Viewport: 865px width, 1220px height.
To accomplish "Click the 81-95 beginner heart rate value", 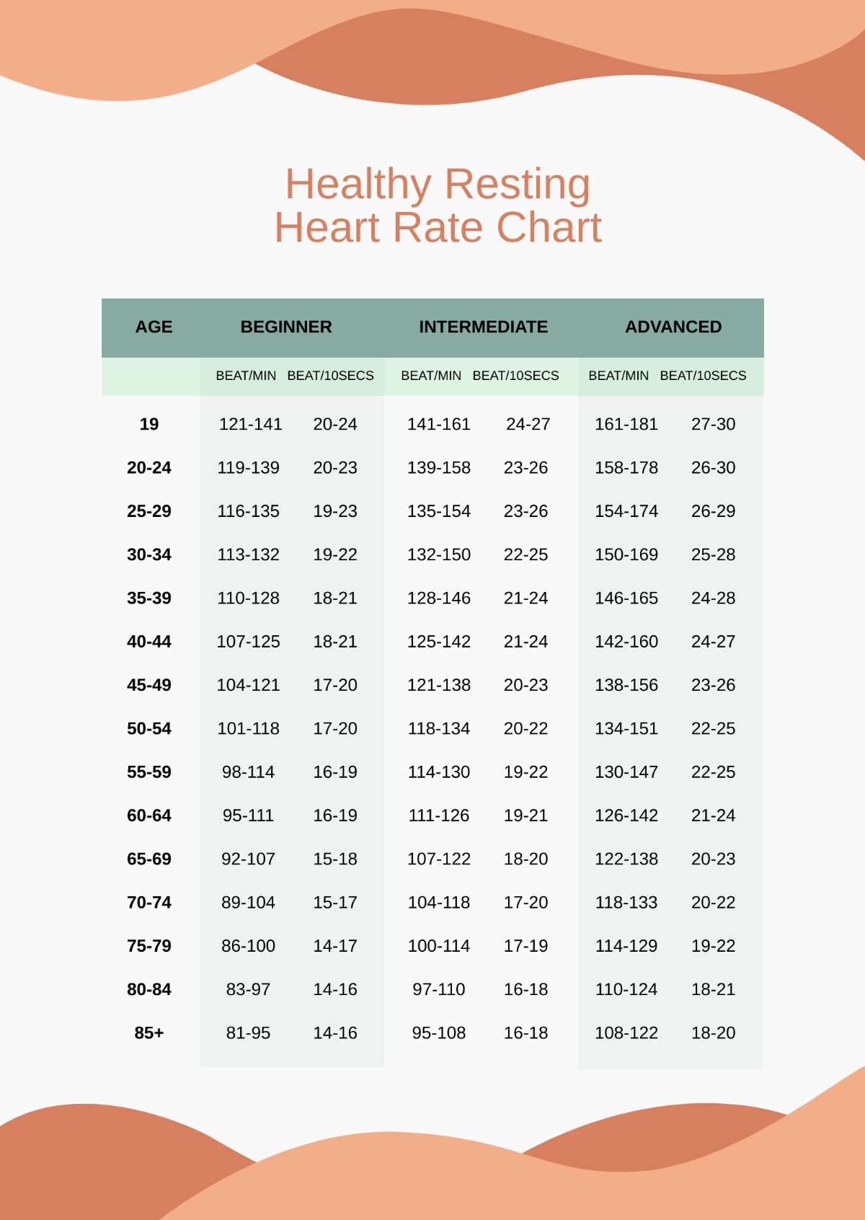I will (248, 1033).
